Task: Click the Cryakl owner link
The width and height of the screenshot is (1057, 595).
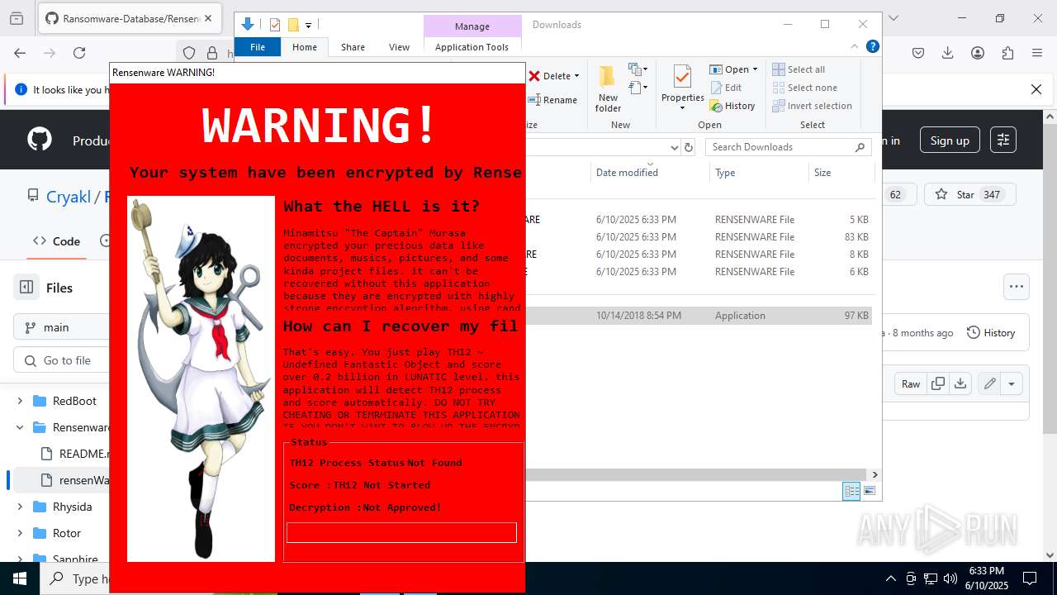Action: click(x=69, y=197)
